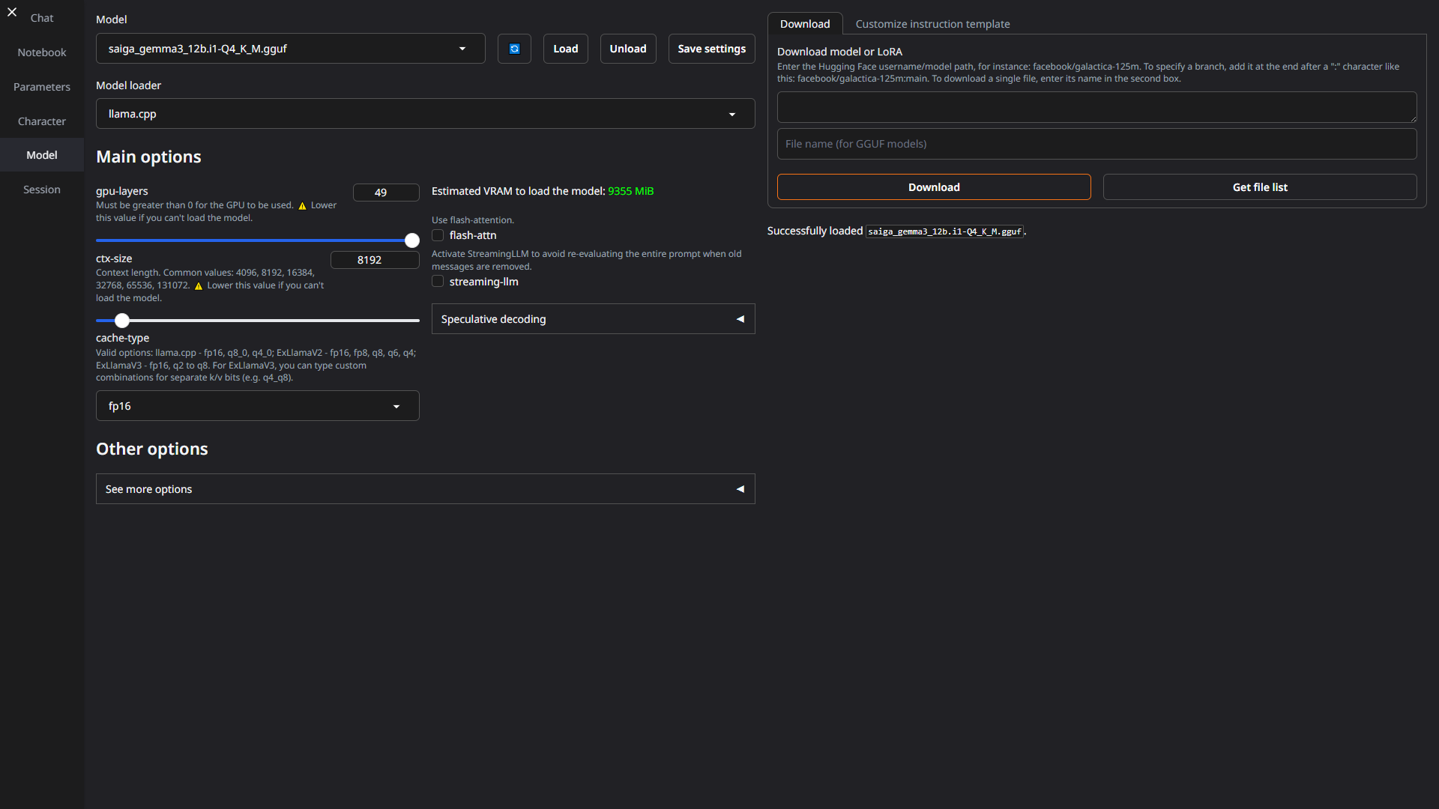Screen dimensions: 1439x809
Task: Switch to Customize instruction template tab
Action: [932, 24]
